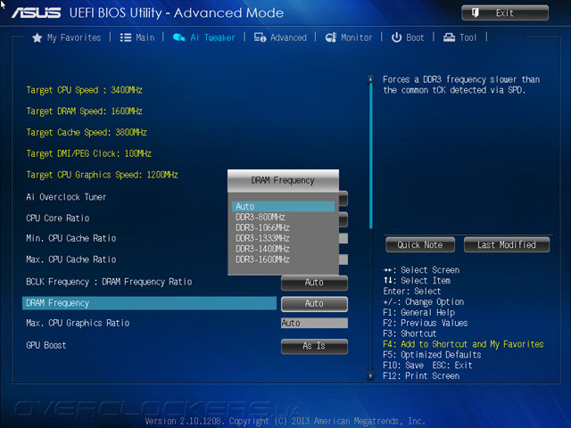
Task: Click F3: Shortcut hint
Action: pos(410,333)
